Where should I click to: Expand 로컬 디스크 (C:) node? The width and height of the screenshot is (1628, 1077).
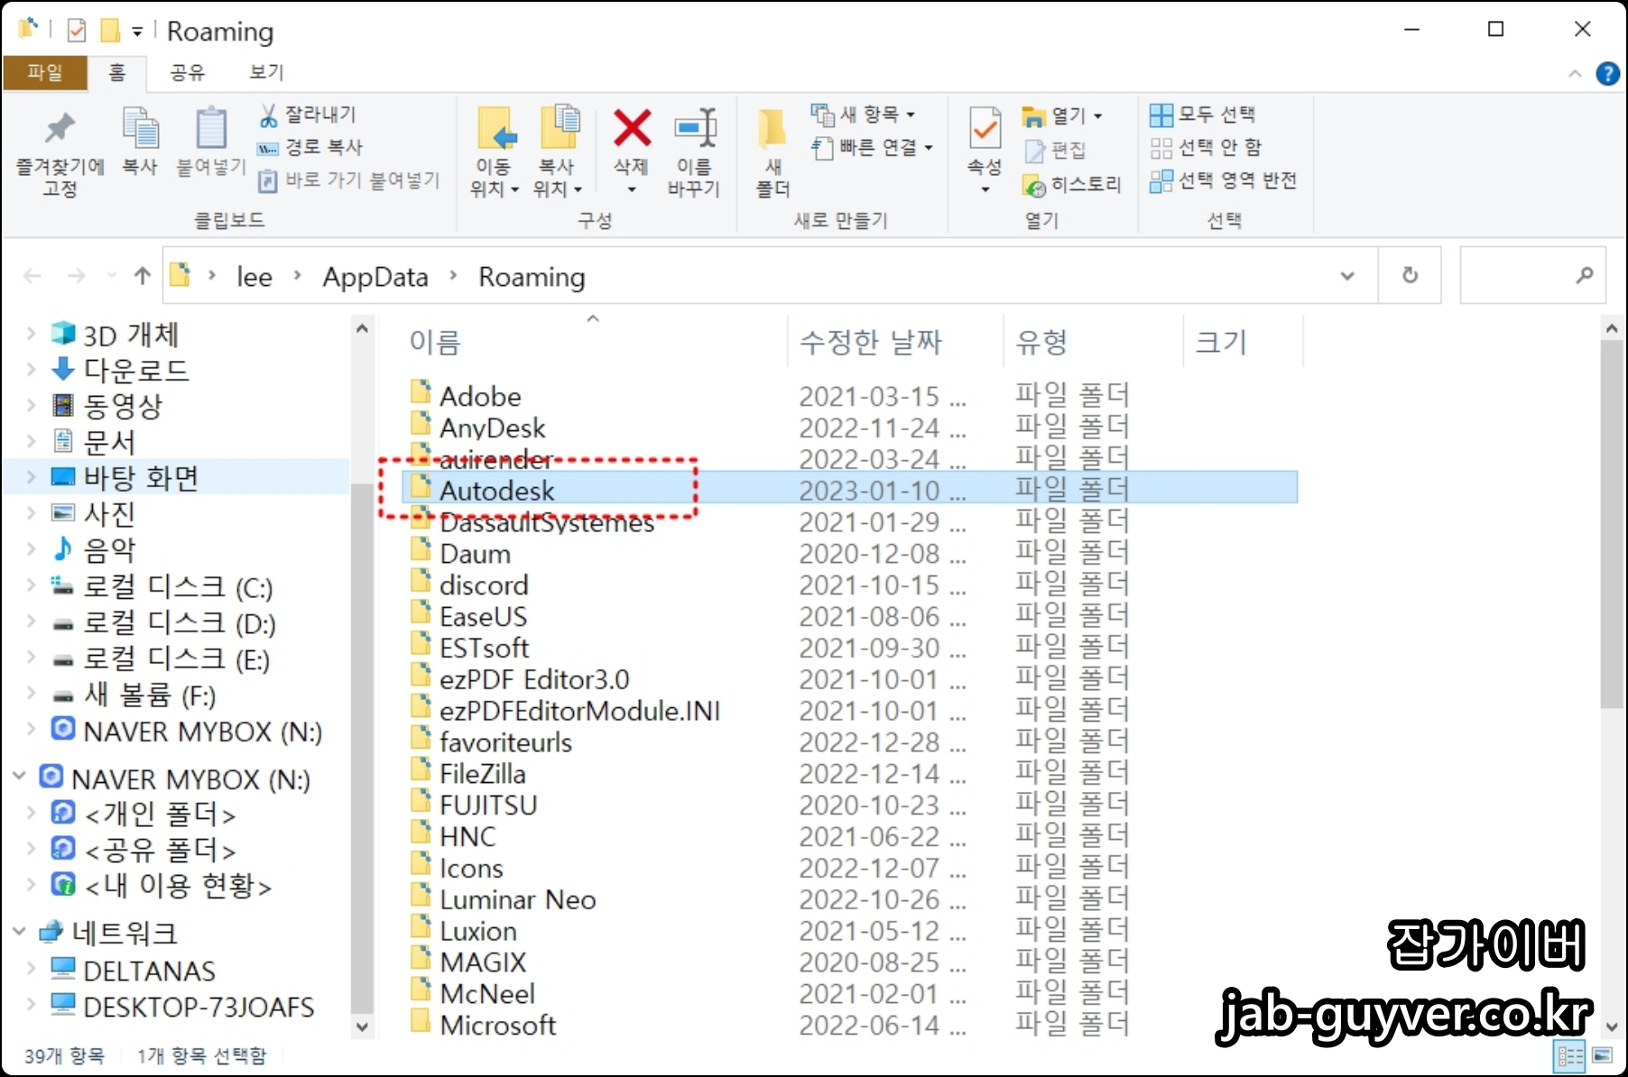click(x=31, y=586)
